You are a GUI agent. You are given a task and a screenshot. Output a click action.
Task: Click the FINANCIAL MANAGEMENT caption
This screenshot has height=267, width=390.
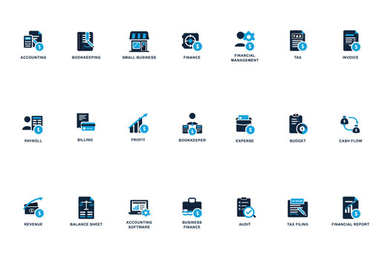(245, 58)
